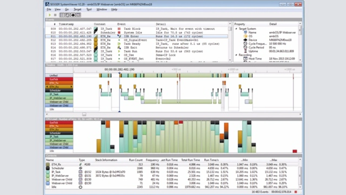This screenshot has height=195, width=346.
Task: Click the ISR Enter event icon in row 811
Action: click(119, 36)
